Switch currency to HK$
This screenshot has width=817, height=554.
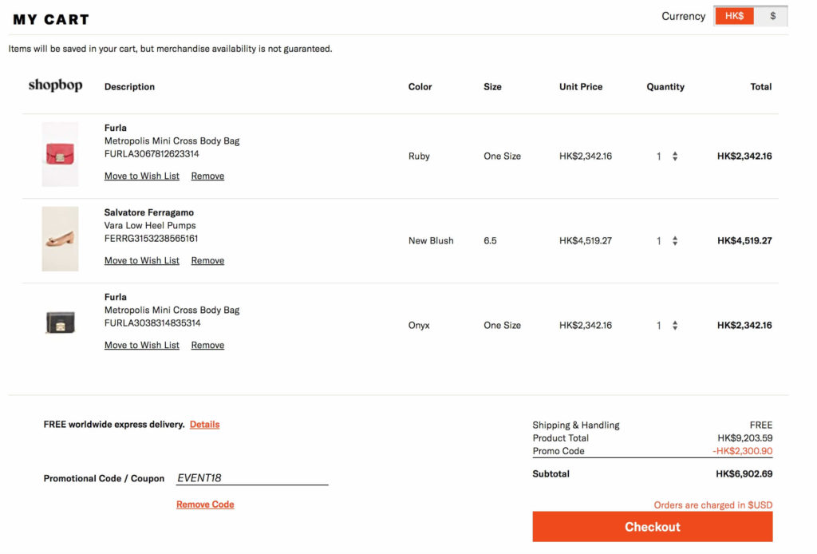pyautogui.click(x=734, y=16)
